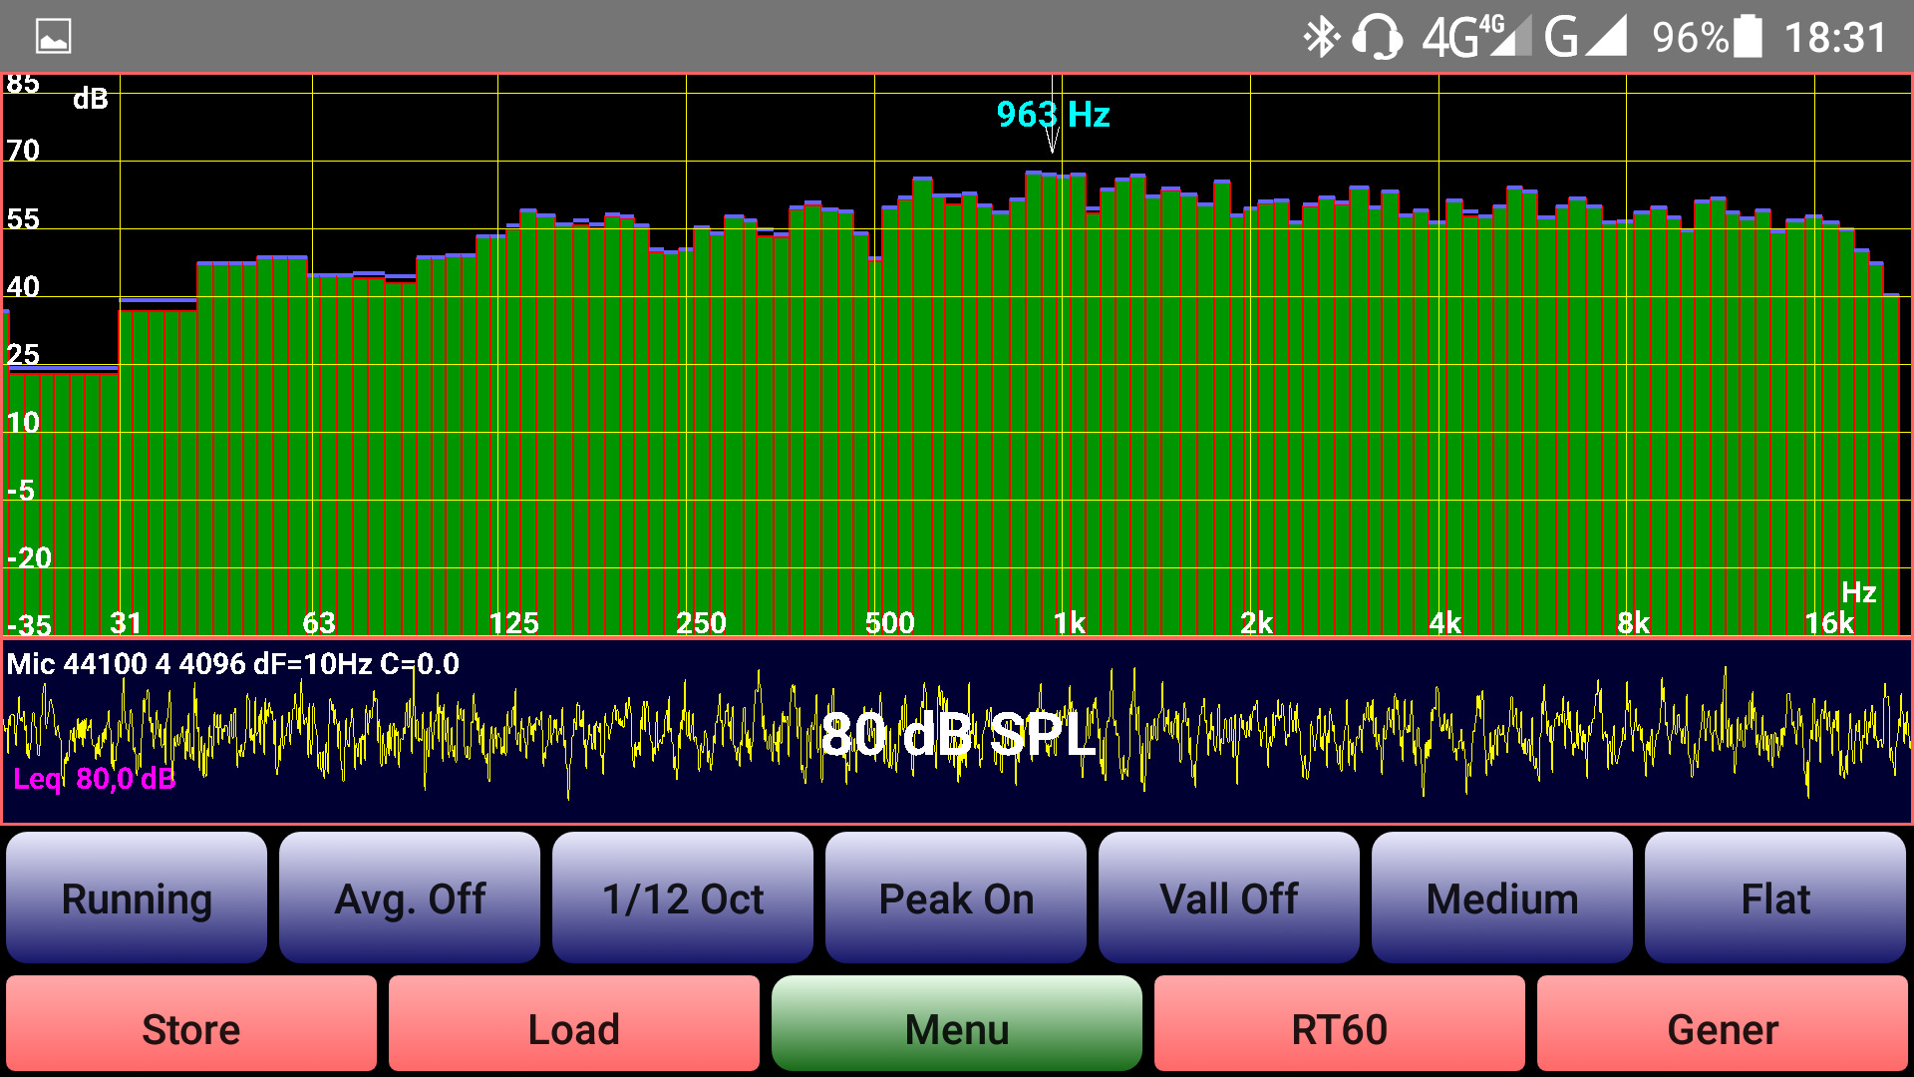Open the RT60 measurement button
Viewport: 1914px width, 1077px height.
coord(1340,1024)
